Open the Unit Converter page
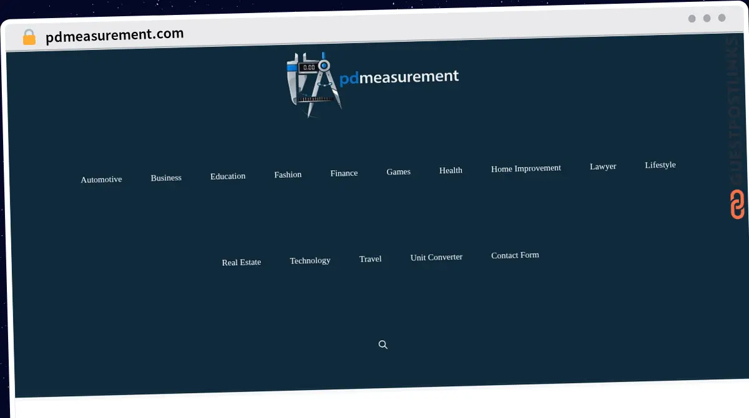Image resolution: width=749 pixels, height=418 pixels. [x=436, y=257]
